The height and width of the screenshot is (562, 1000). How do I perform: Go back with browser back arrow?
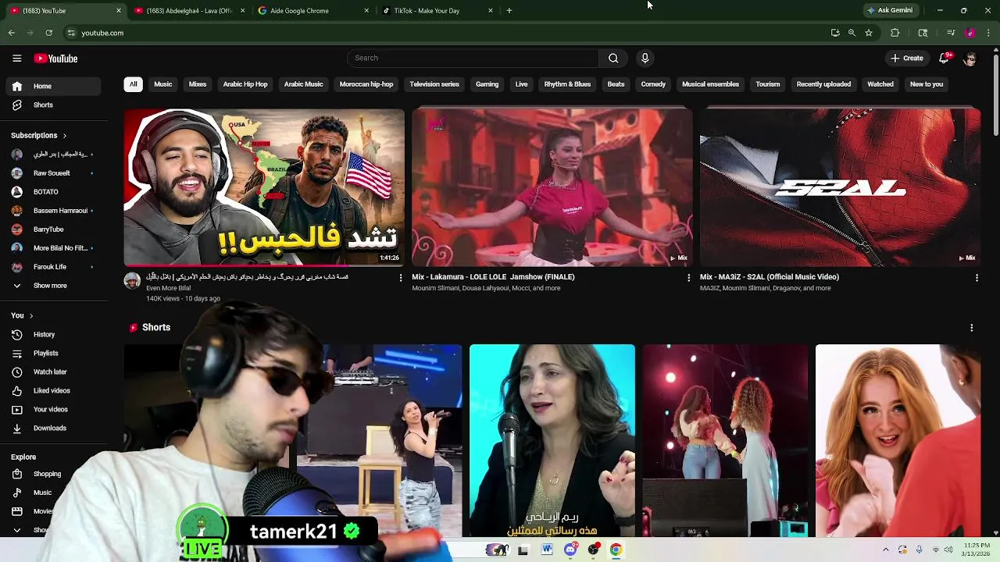pyautogui.click(x=11, y=33)
